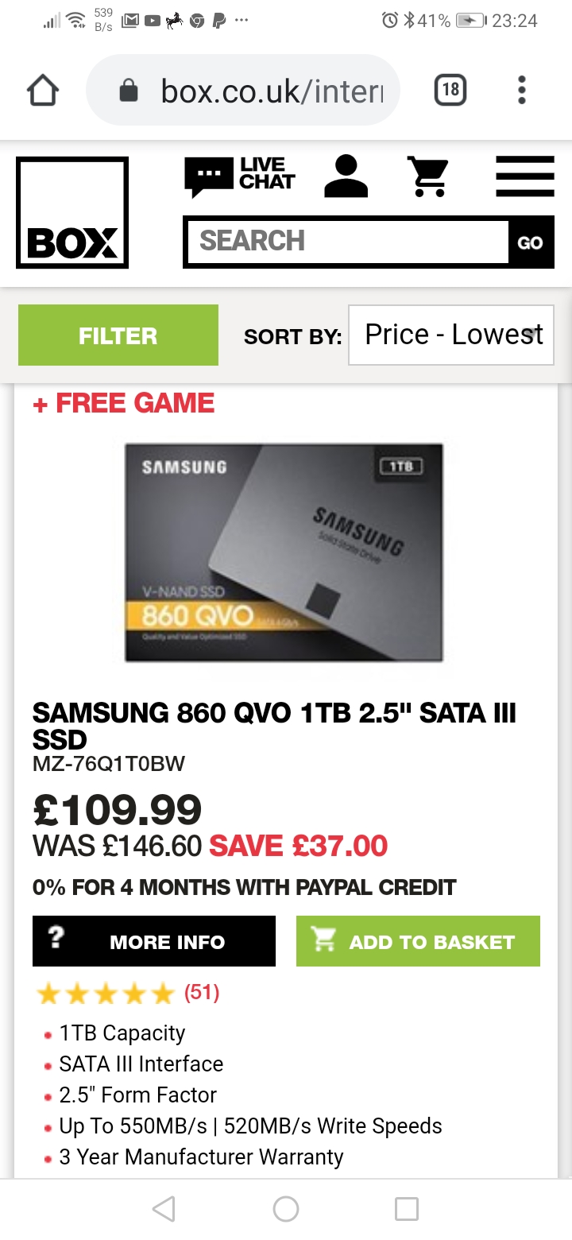Add the Samsung SSD to basket
Screen dimensions: 572x1240
[418, 941]
